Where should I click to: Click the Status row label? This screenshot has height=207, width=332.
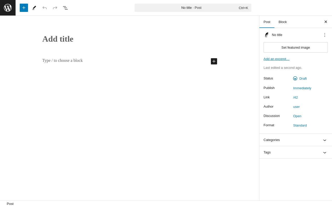tap(268, 78)
